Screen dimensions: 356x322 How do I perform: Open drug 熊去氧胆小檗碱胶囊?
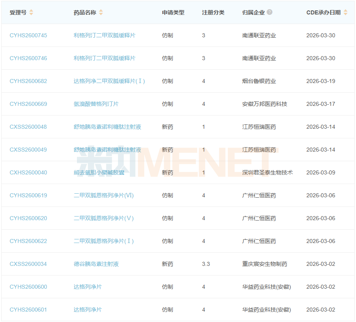coord(99,172)
